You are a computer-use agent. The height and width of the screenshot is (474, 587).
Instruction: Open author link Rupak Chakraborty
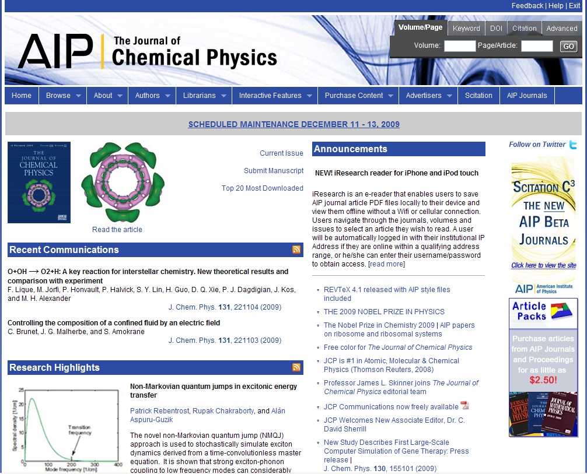pos(223,411)
